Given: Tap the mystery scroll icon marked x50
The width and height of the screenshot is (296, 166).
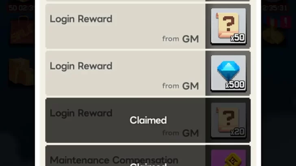Looking at the screenshot, I should coord(228,26).
